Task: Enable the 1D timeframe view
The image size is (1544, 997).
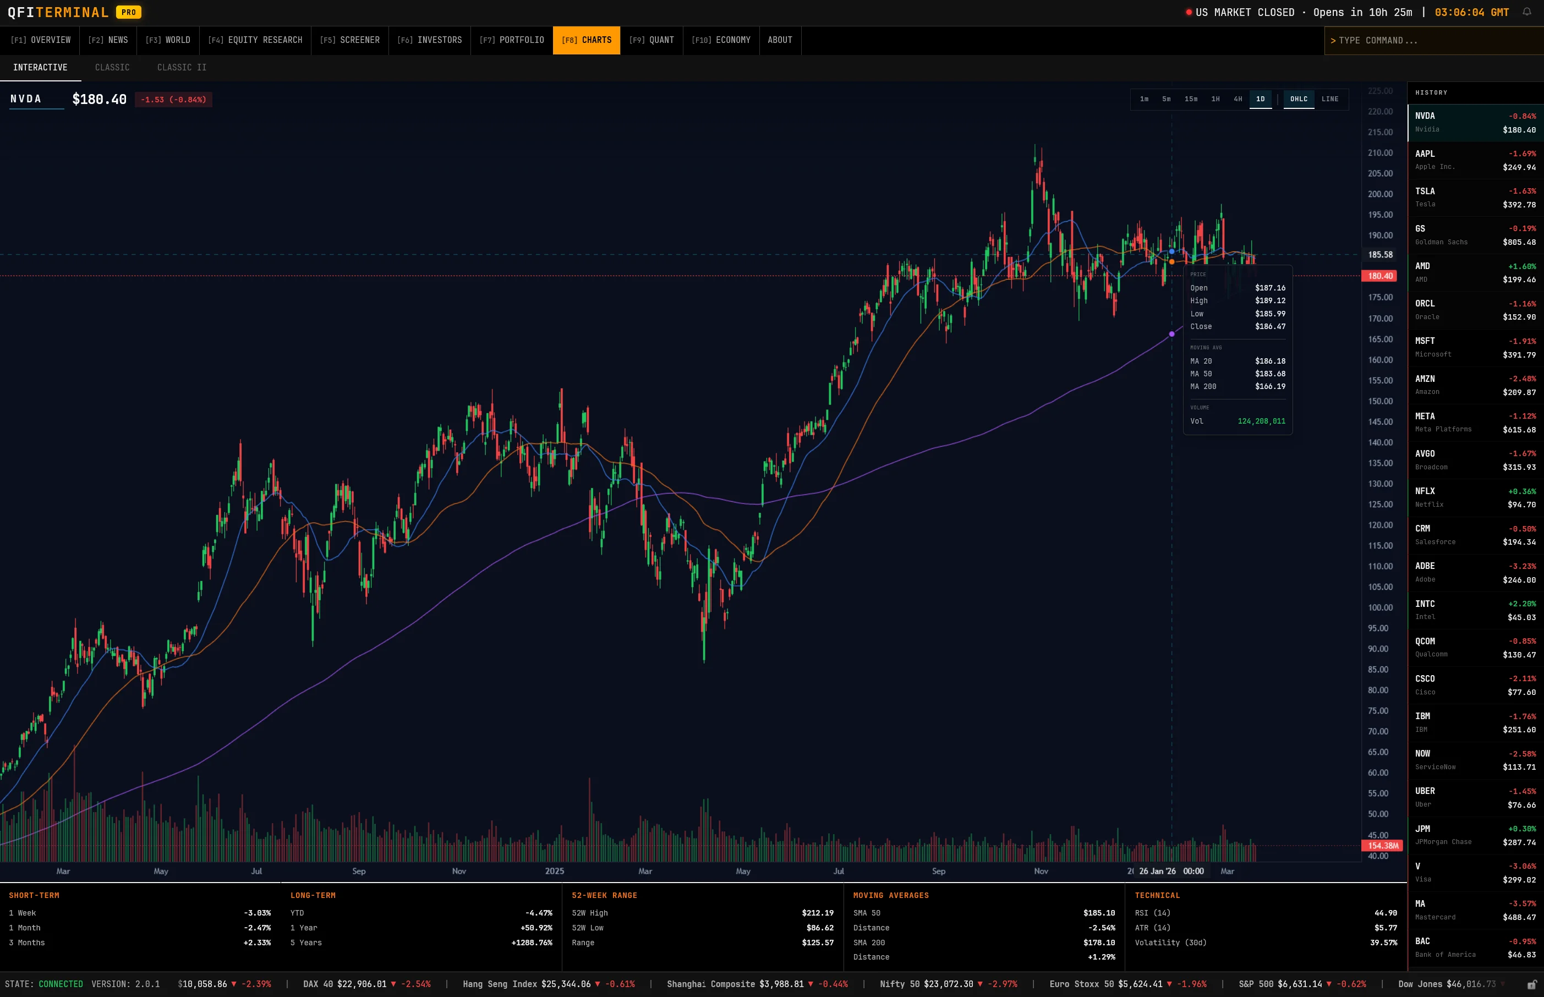Action: click(x=1260, y=99)
